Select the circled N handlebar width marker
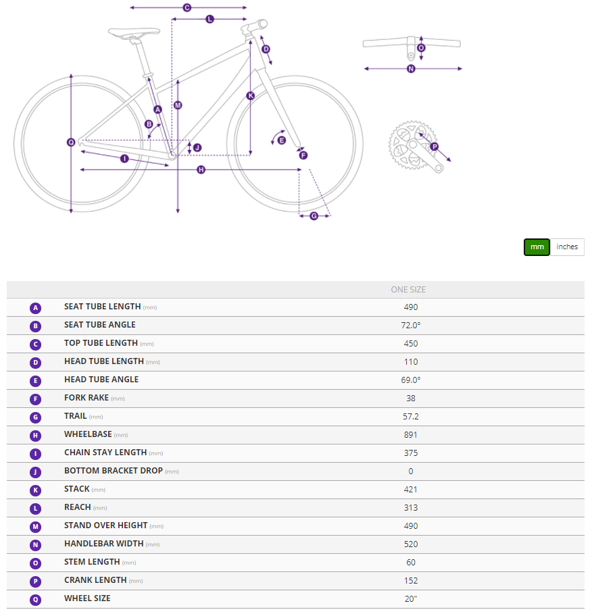592x616 pixels. (411, 68)
